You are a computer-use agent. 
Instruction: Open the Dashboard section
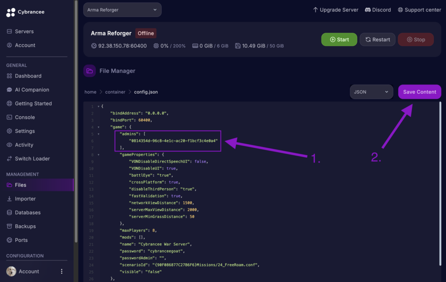[28, 76]
